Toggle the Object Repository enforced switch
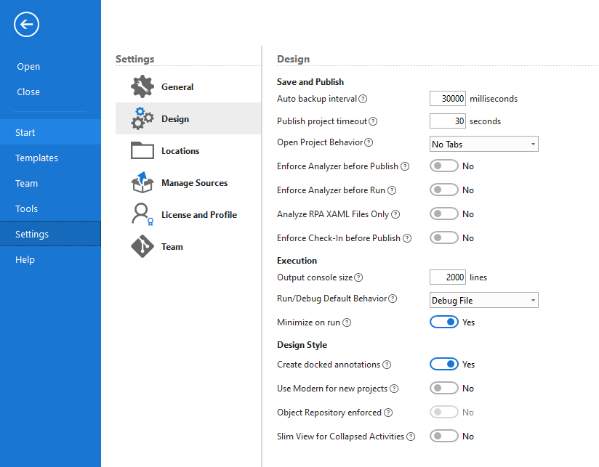 pyautogui.click(x=444, y=412)
